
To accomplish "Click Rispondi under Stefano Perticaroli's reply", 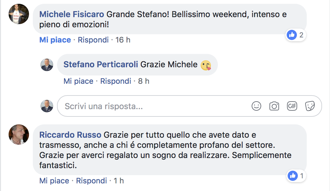I will point(116,81).
